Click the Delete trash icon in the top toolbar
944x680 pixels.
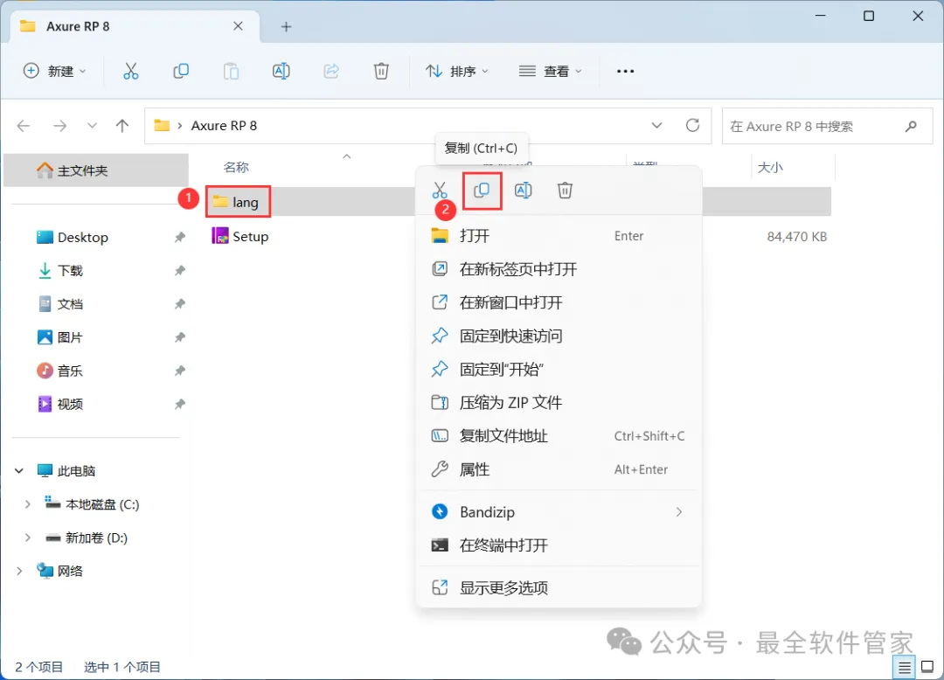point(381,71)
